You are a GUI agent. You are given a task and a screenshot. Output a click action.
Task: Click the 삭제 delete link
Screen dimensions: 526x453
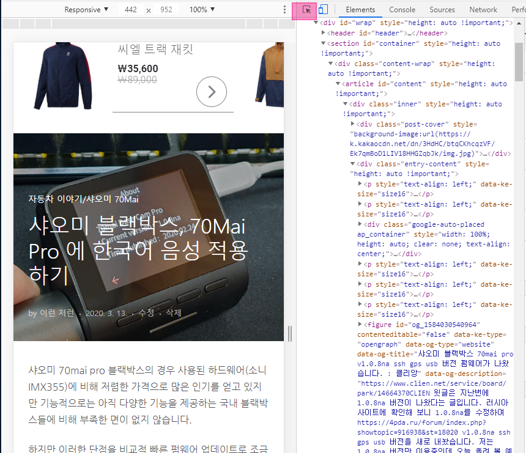click(x=174, y=313)
